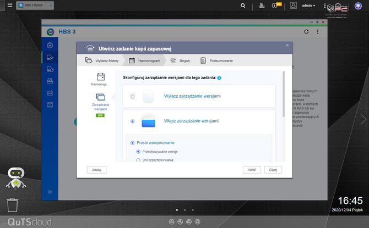This screenshot has height=228, width=369.
Task: Open the Zarządzanie wersjami section
Action: (x=100, y=102)
